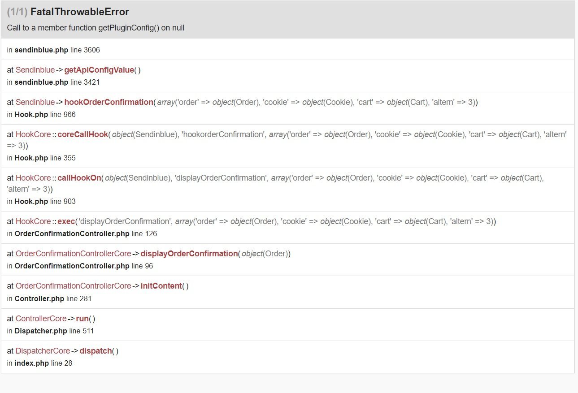Click the exec method of HookCore
Image resolution: width=578 pixels, height=393 pixels.
tap(66, 221)
